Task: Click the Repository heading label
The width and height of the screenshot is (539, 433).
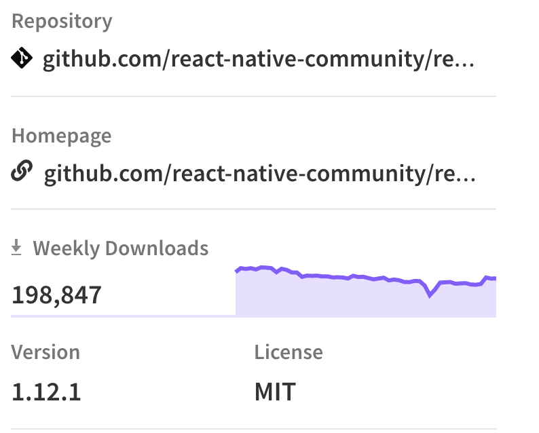Action: pos(62,22)
